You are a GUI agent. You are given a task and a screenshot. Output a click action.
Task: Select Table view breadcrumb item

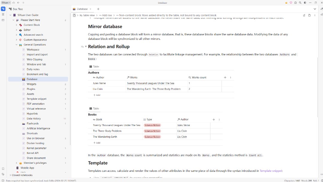(x=87, y=15)
